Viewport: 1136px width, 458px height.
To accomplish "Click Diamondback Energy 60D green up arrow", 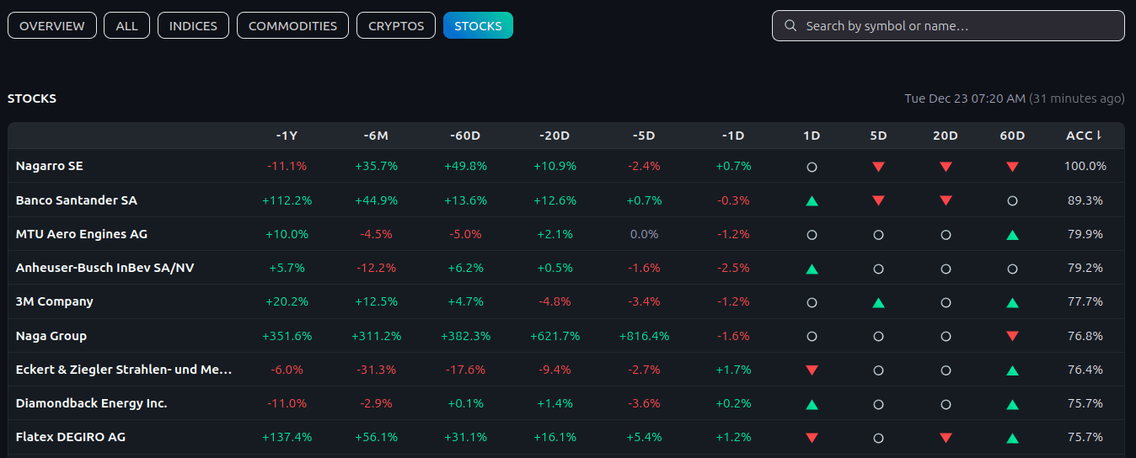I will point(1012,404).
